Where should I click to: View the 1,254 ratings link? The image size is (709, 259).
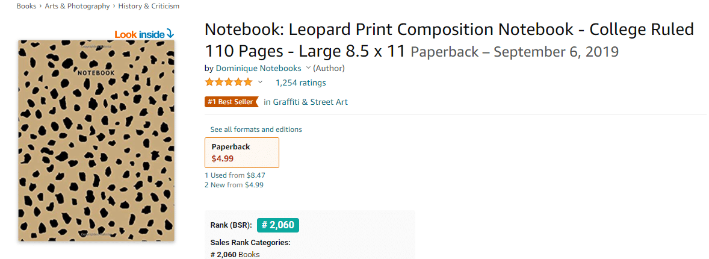point(301,83)
